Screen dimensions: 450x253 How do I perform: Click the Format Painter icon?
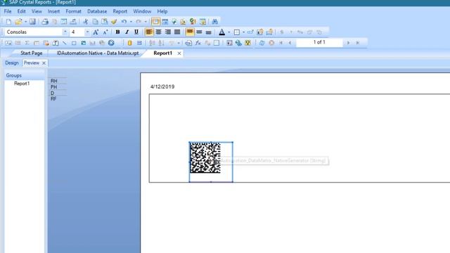114,22
